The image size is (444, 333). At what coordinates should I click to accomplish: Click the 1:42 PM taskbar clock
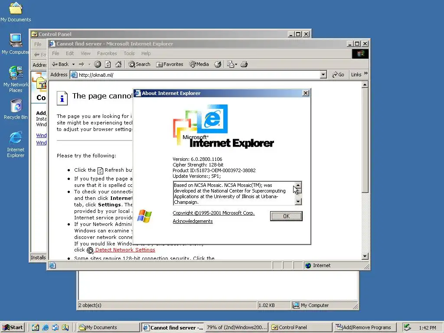[x=428, y=328]
